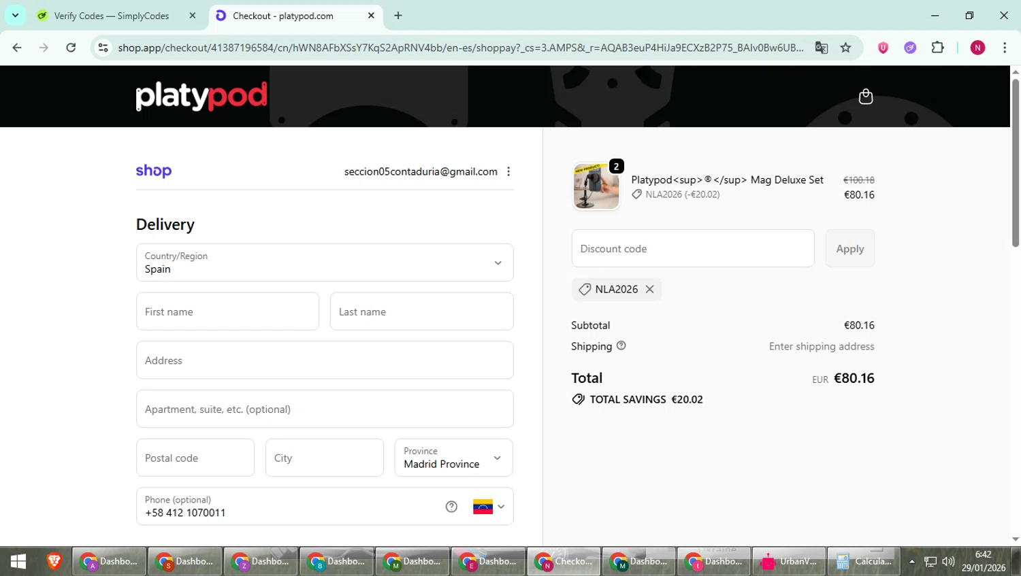Click the shipping help question mark icon
Image resolution: width=1021 pixels, height=576 pixels.
click(x=621, y=345)
